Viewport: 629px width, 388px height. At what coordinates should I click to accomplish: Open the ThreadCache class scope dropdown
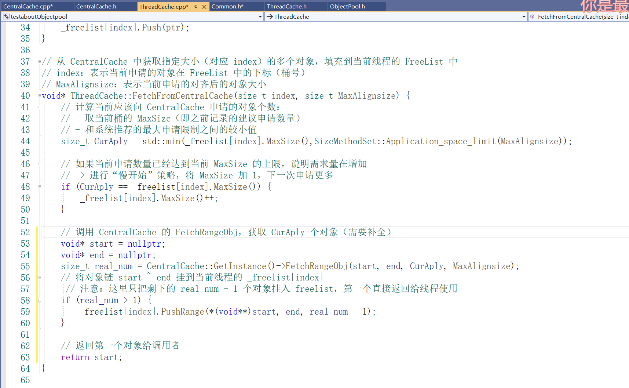pyautogui.click(x=524, y=17)
